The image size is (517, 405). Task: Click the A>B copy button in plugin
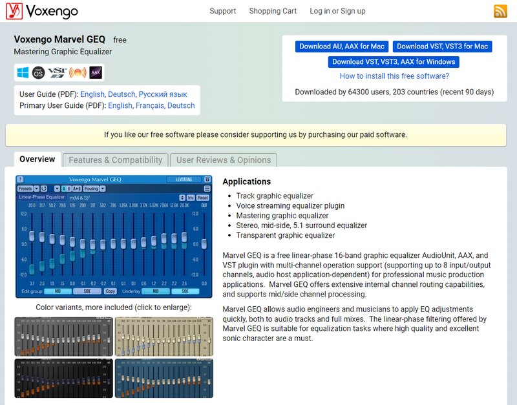point(77,189)
